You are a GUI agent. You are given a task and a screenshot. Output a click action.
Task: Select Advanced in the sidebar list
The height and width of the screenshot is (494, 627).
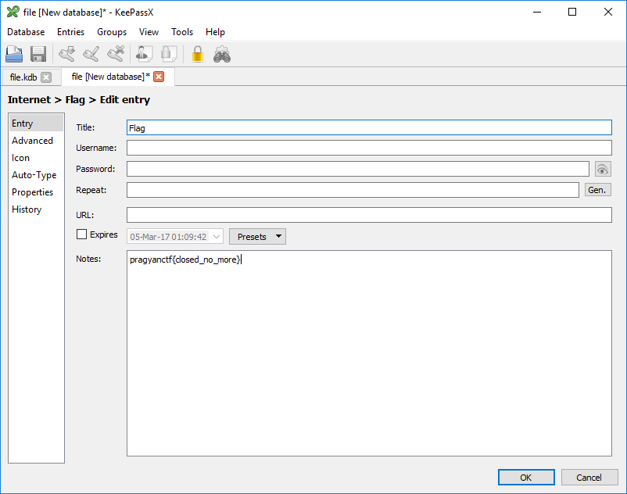coord(32,141)
